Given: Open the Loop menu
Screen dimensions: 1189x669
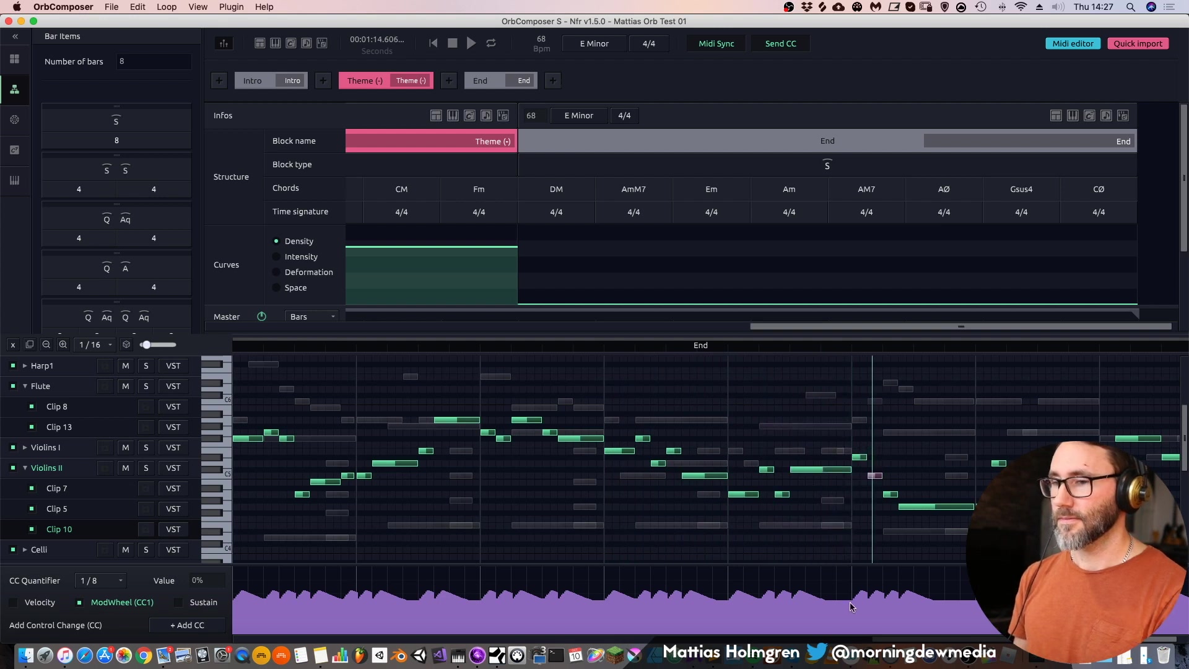Looking at the screenshot, I should click(166, 7).
